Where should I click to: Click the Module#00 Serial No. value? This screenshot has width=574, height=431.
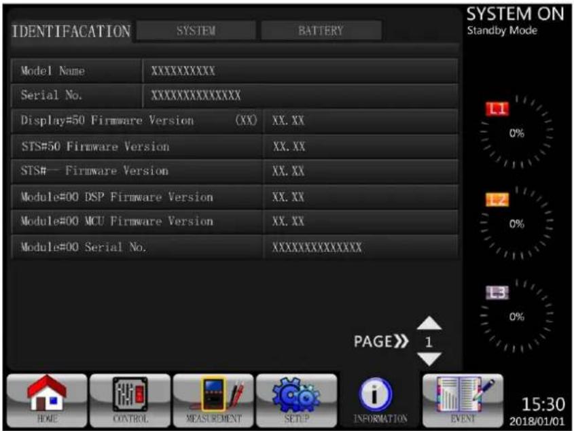(x=317, y=247)
